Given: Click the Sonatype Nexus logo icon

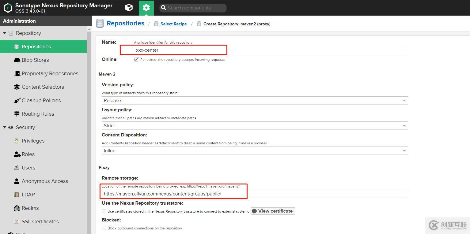Looking at the screenshot, I should [8, 8].
